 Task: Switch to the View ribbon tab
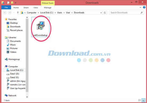36,7
